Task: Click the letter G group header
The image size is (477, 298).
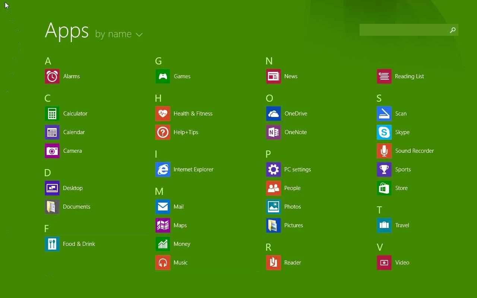Action: coord(158,61)
